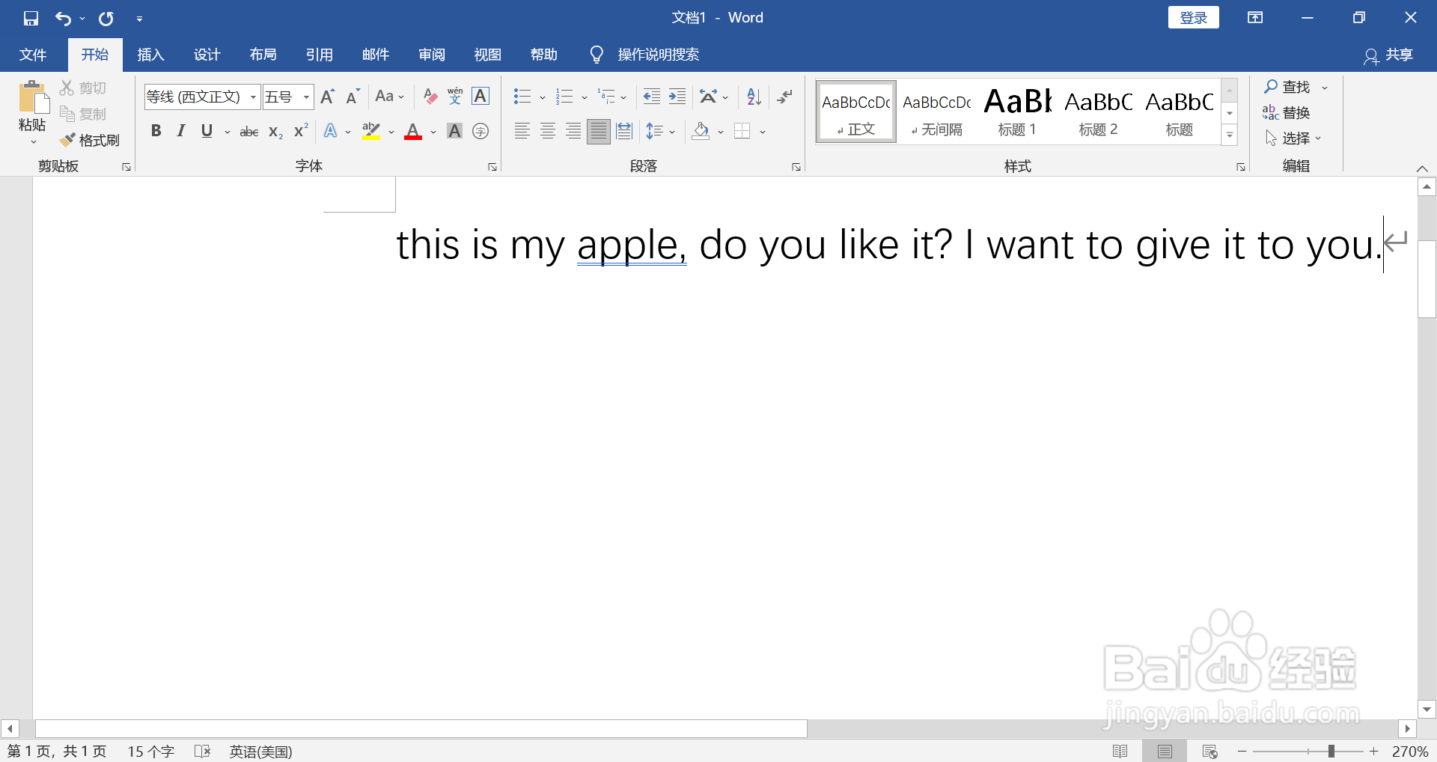Image resolution: width=1437 pixels, height=762 pixels.
Task: Switch to the Design tab
Action: pyautogui.click(x=207, y=55)
